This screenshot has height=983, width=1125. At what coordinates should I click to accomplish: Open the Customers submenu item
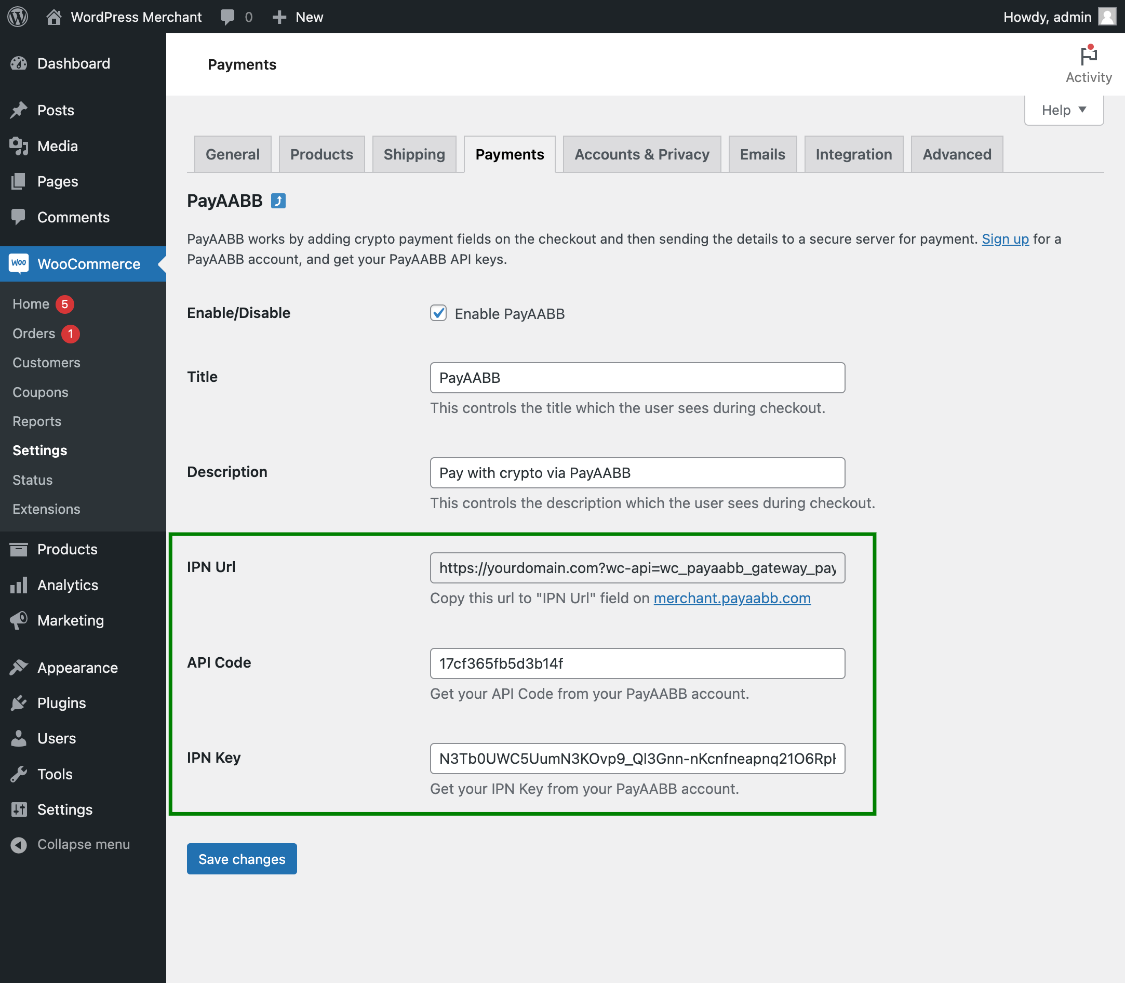(46, 363)
